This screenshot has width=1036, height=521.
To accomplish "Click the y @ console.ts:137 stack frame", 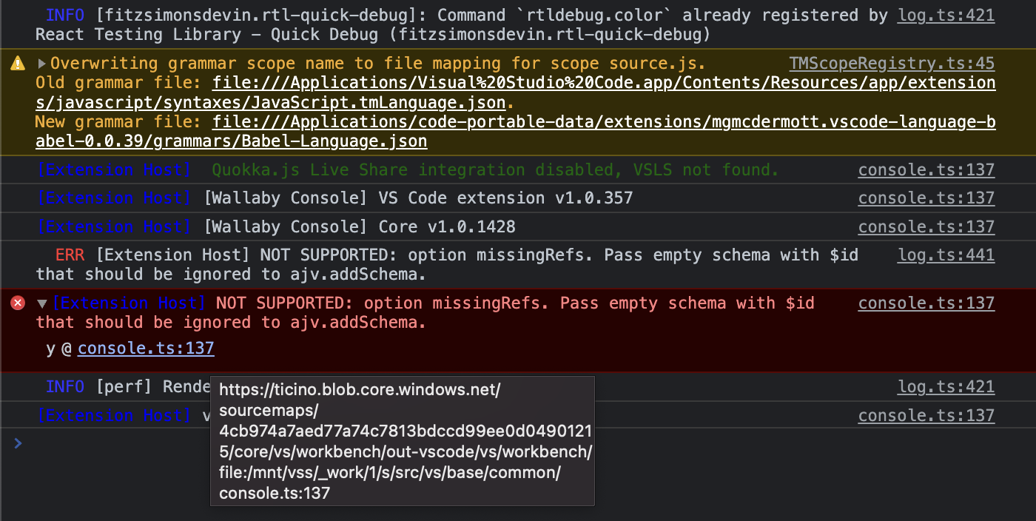I will click(146, 348).
